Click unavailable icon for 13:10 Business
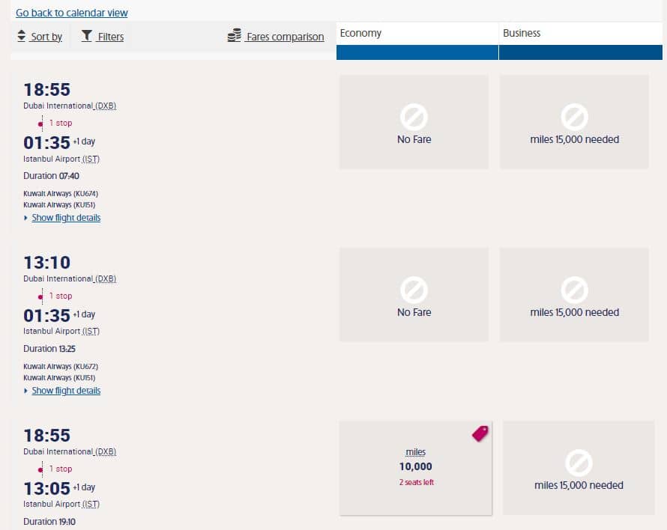This screenshot has height=530, width=667. click(x=574, y=290)
